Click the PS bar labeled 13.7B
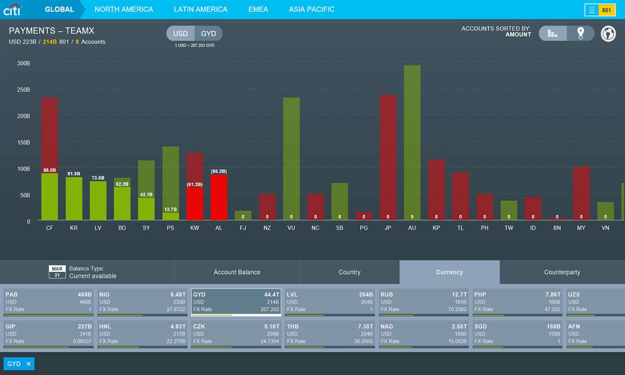Viewport: 625px width, 375px height. tap(170, 216)
